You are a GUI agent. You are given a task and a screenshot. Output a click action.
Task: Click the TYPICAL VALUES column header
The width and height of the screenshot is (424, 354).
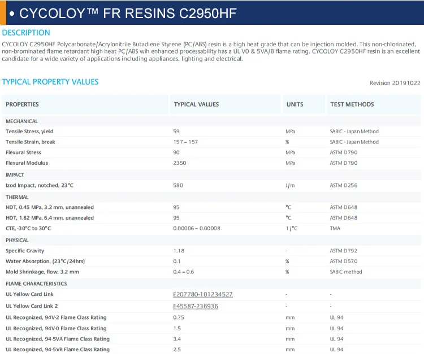pyautogui.click(x=196, y=104)
